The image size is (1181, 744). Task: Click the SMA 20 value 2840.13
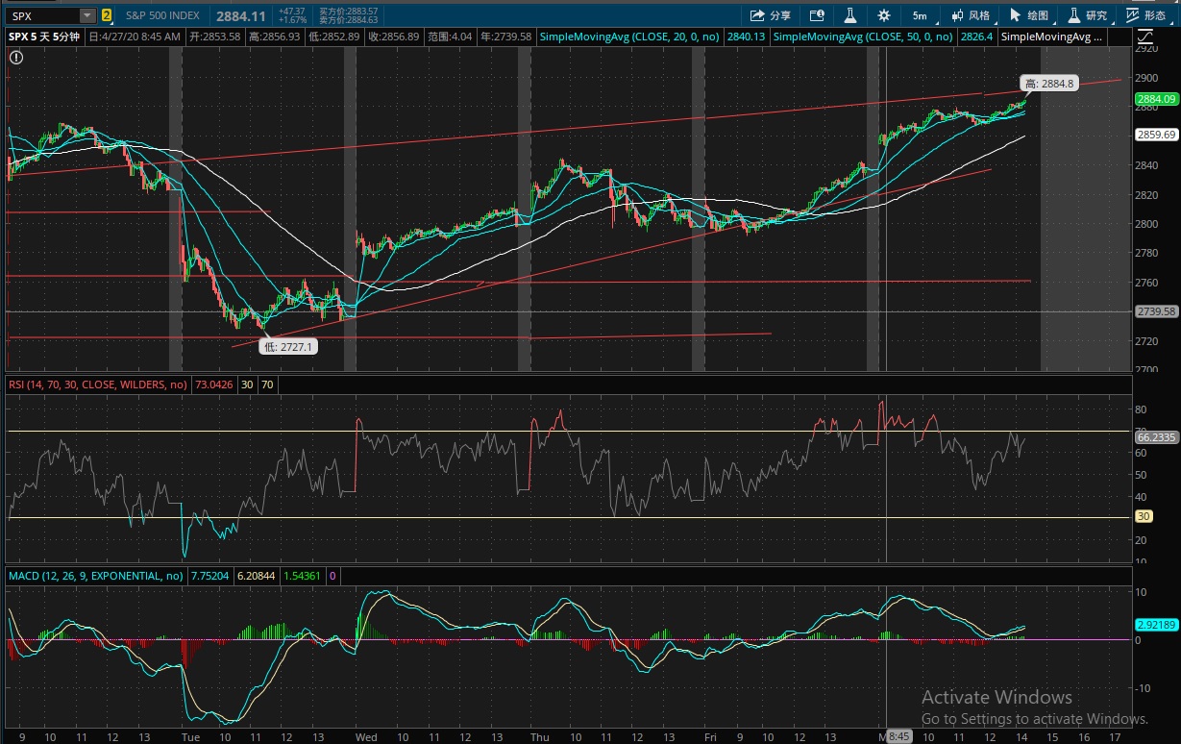click(x=747, y=37)
